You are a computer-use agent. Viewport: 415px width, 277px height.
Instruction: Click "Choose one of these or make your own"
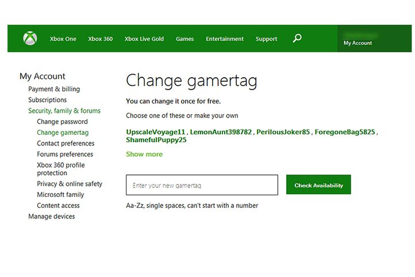(182, 116)
